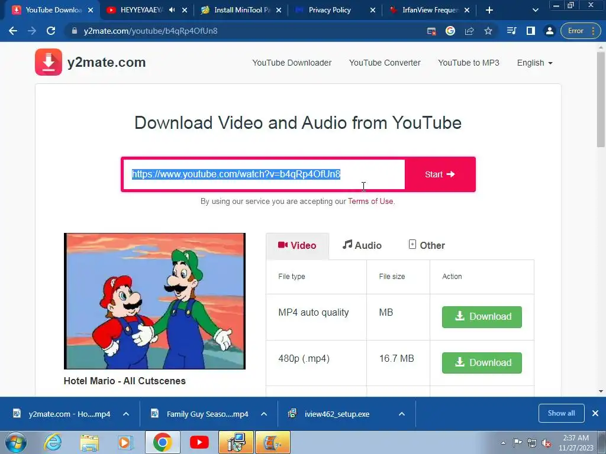This screenshot has width=606, height=454.
Task: Close the downloads bar
Action: [x=595, y=413]
